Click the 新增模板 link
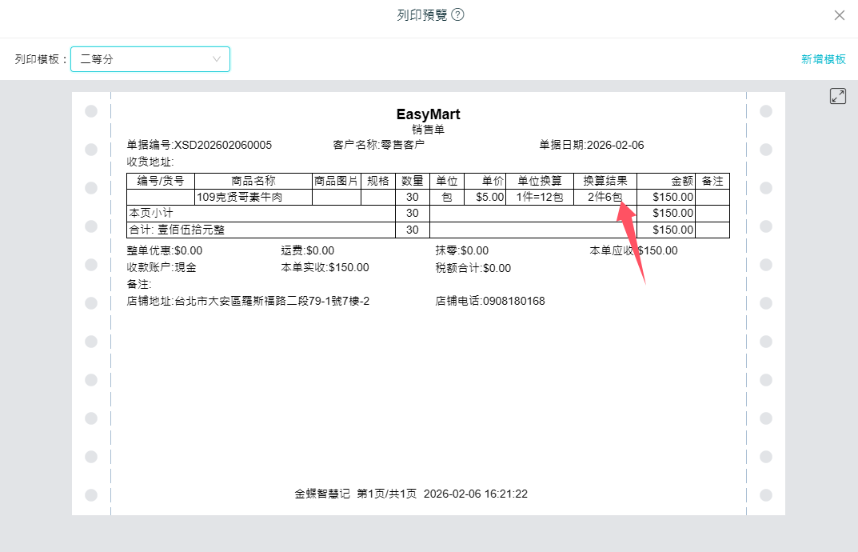This screenshot has height=552, width=858. (824, 59)
